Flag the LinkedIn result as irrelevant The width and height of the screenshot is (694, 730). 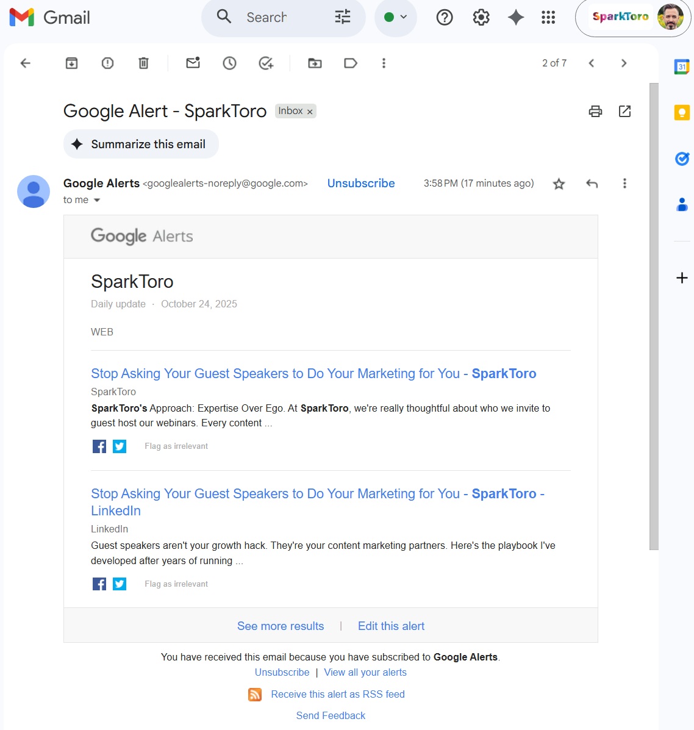click(176, 584)
